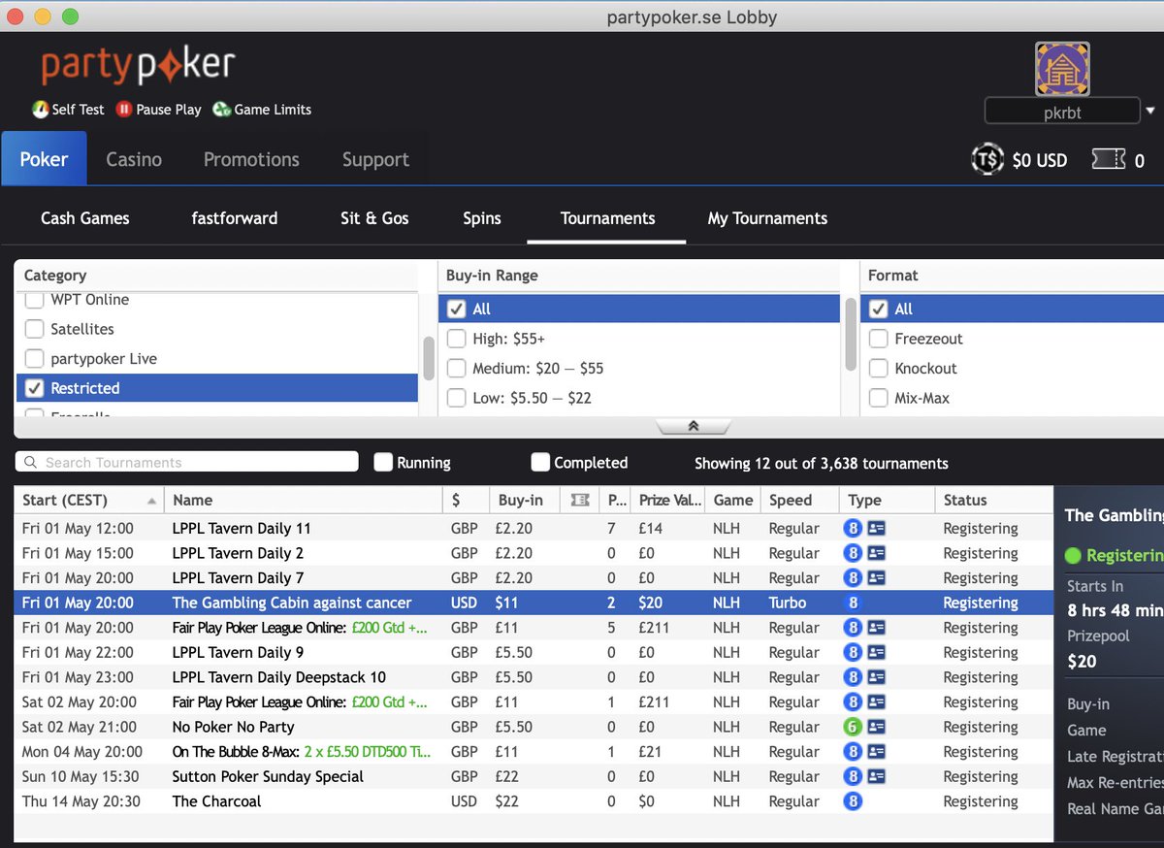Click the Self Test icon
This screenshot has width=1164, height=848.
(40, 110)
